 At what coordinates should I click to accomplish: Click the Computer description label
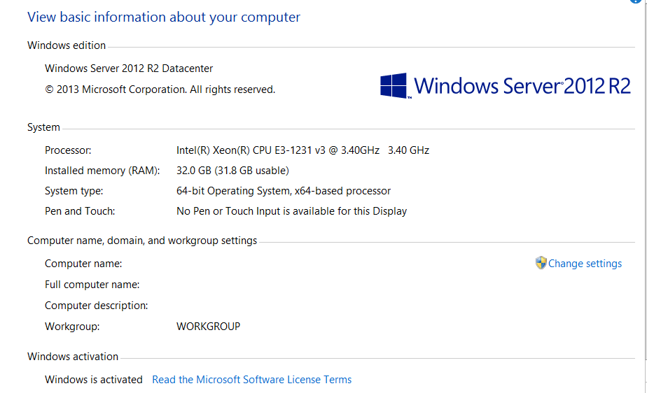(x=96, y=306)
